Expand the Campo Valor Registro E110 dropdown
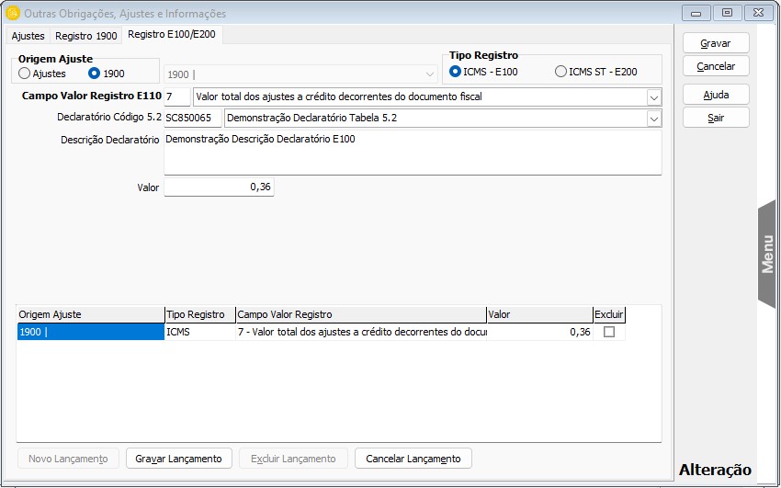781x488 pixels. (x=653, y=96)
